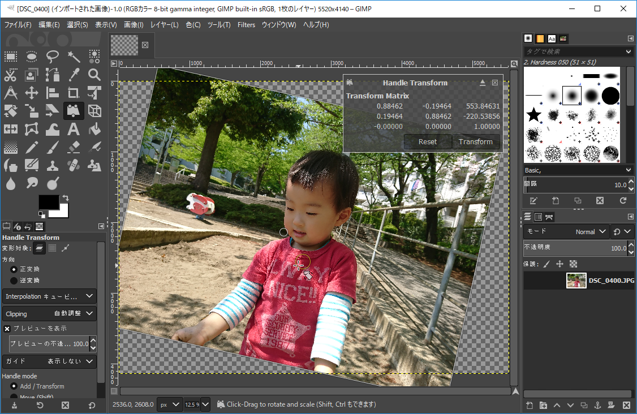Click Transform in Handle Transform dialog
The height and width of the screenshot is (414, 637).
476,142
